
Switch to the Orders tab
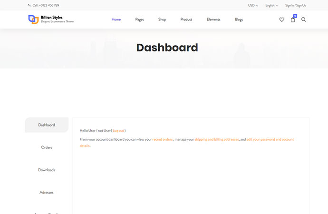pos(47,147)
